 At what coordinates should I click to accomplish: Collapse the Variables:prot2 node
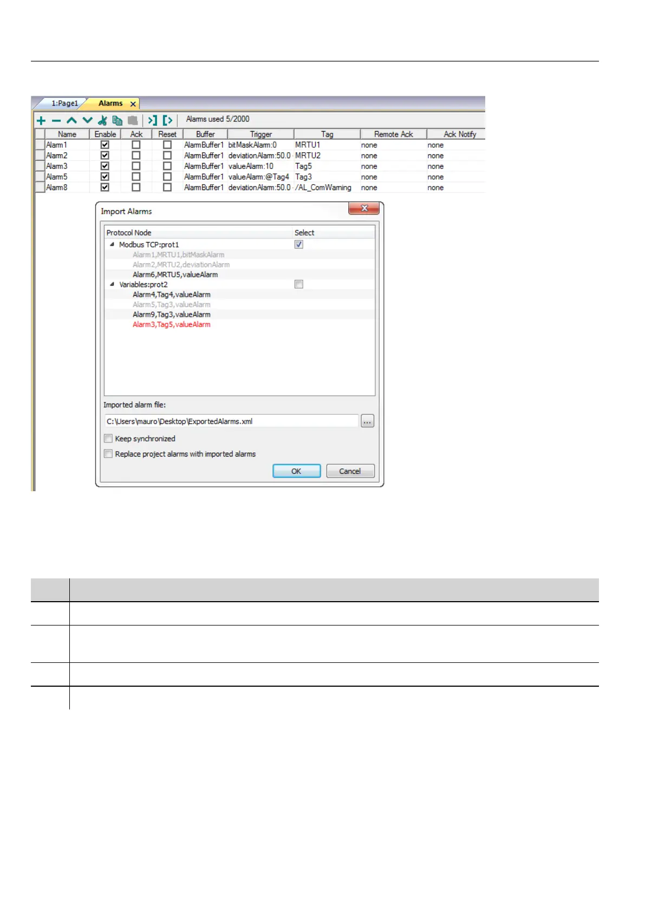click(x=112, y=284)
